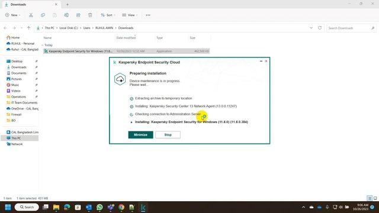Click the Delete trash icon
The image size is (379, 213).
point(90,15)
